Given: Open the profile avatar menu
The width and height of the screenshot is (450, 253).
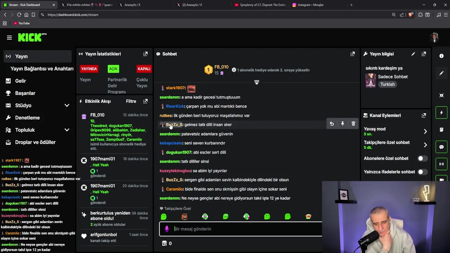Looking at the screenshot, I should pos(435,38).
